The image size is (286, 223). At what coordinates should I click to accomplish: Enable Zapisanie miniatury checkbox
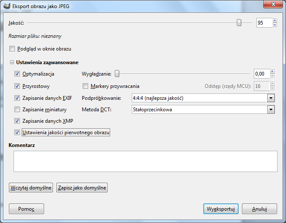click(17, 110)
